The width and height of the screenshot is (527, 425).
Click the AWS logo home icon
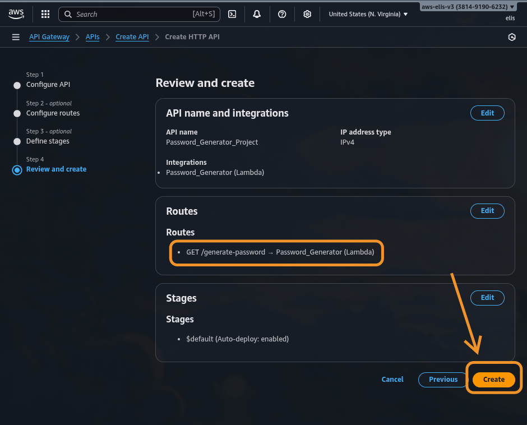click(x=16, y=14)
